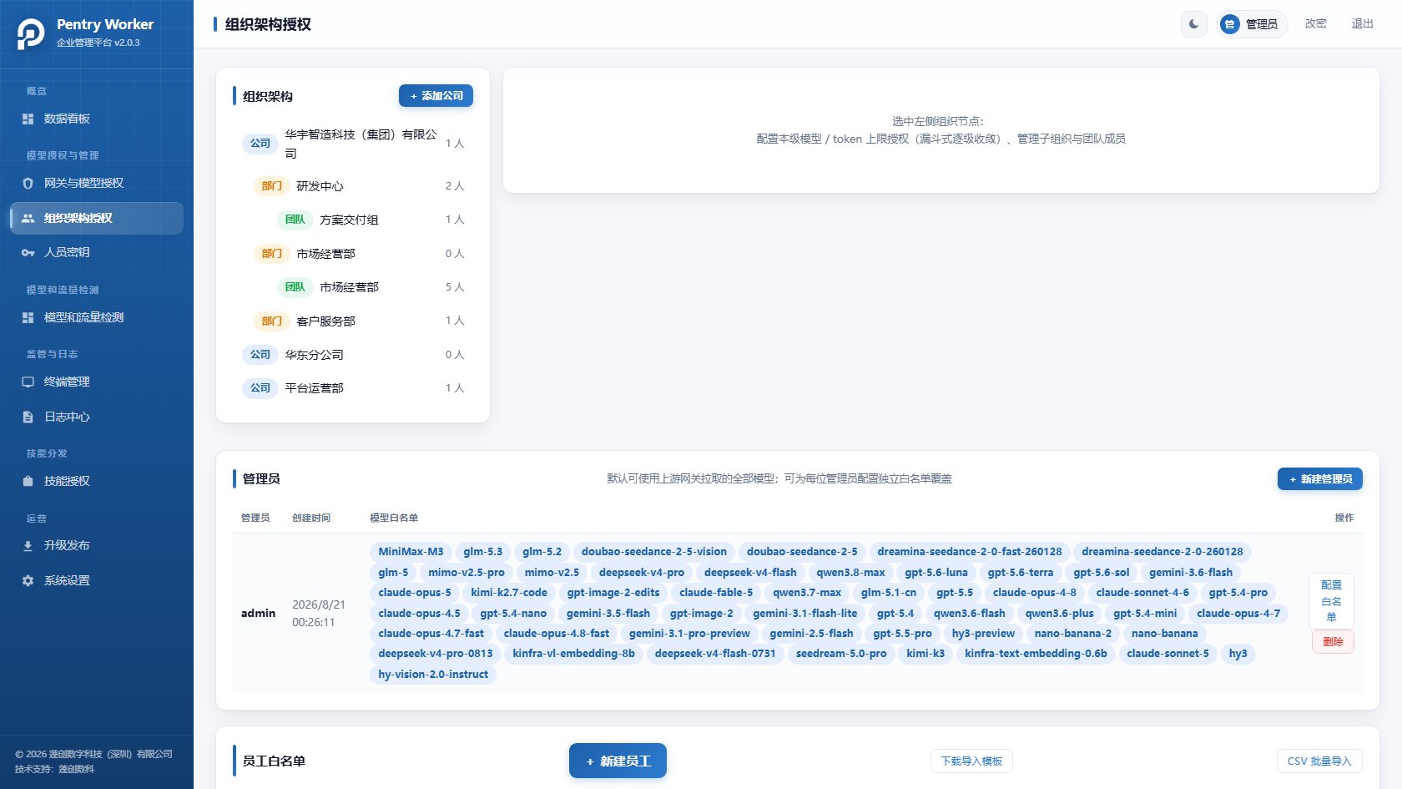The width and height of the screenshot is (1402, 789).
Task: Click the claude-fable-5 model tag
Action: (716, 593)
